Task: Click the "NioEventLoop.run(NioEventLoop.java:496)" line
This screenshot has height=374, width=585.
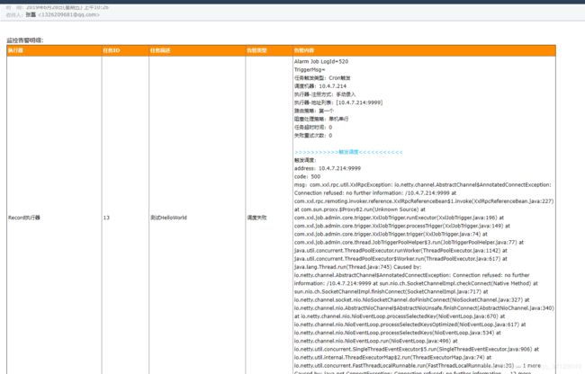Action: pyautogui.click(x=375, y=341)
